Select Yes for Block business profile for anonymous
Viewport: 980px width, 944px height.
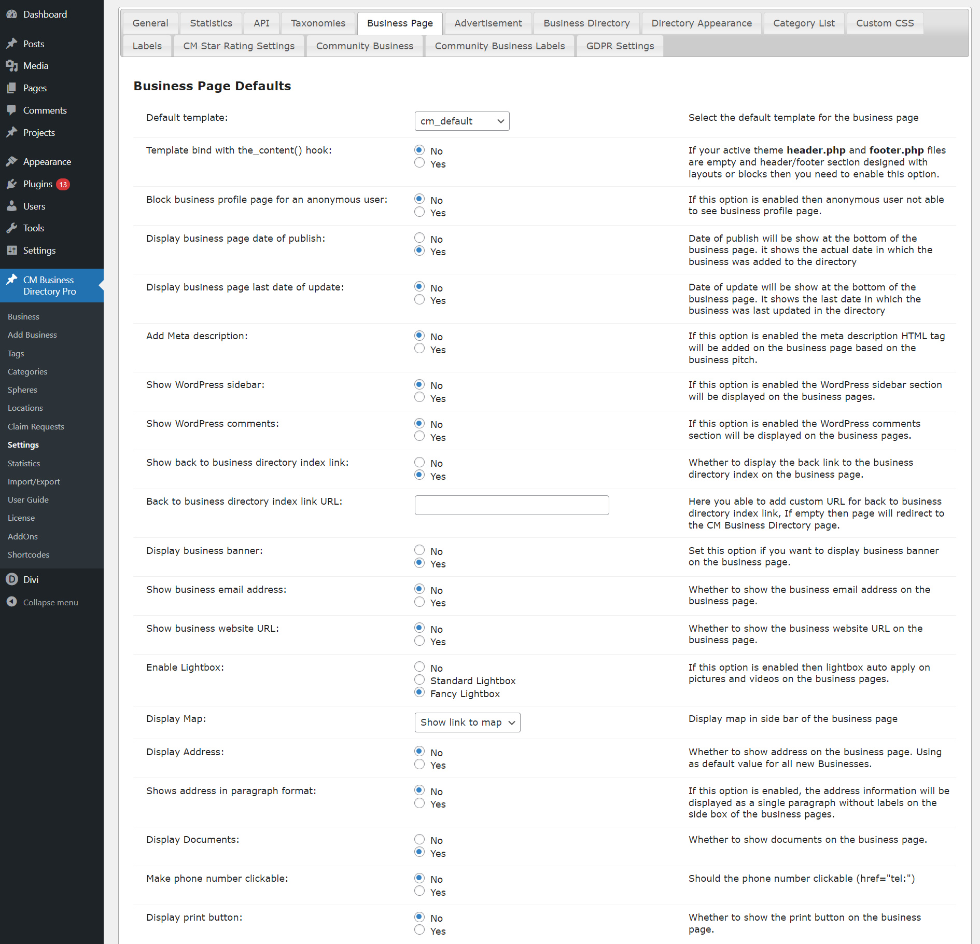point(419,212)
